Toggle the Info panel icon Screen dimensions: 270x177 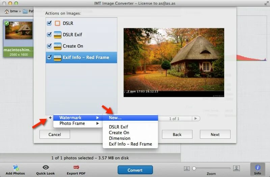[x=258, y=167]
